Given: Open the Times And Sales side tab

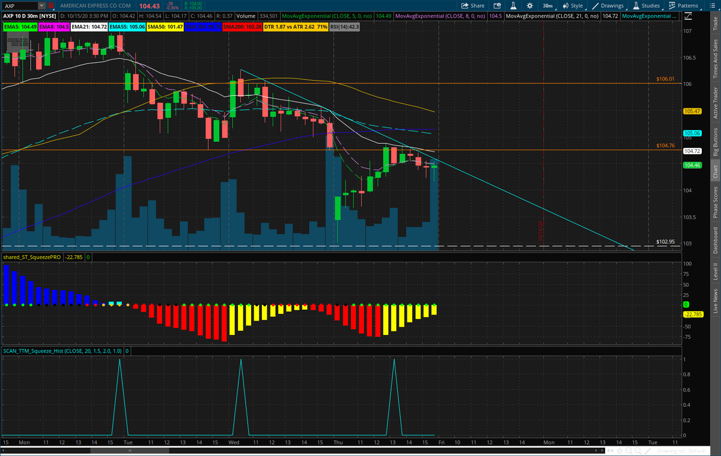Looking at the screenshot, I should coord(715,58).
